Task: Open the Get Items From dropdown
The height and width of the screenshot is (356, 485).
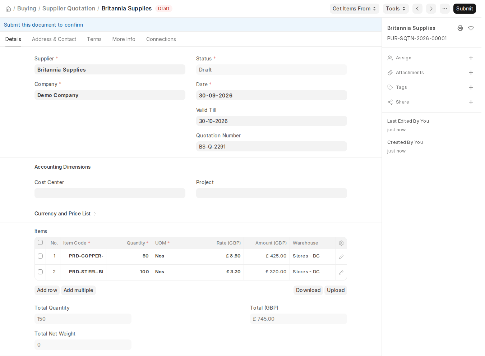Action: [x=355, y=9]
